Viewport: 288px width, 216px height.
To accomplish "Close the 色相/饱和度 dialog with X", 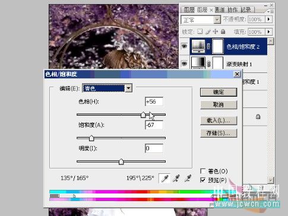I will point(237,74).
